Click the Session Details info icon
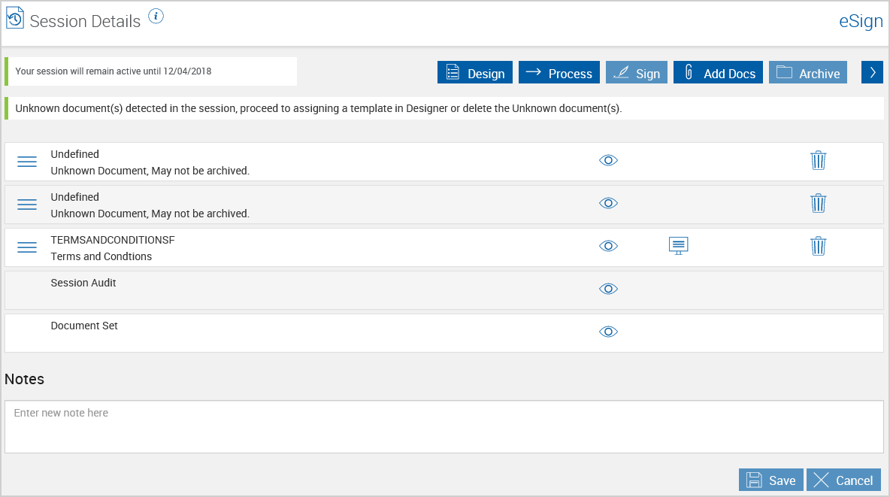The image size is (890, 497). tap(156, 17)
